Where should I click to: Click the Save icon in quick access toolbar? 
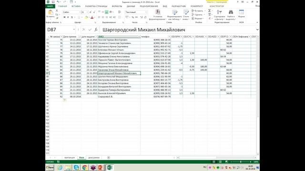pos(53,2)
